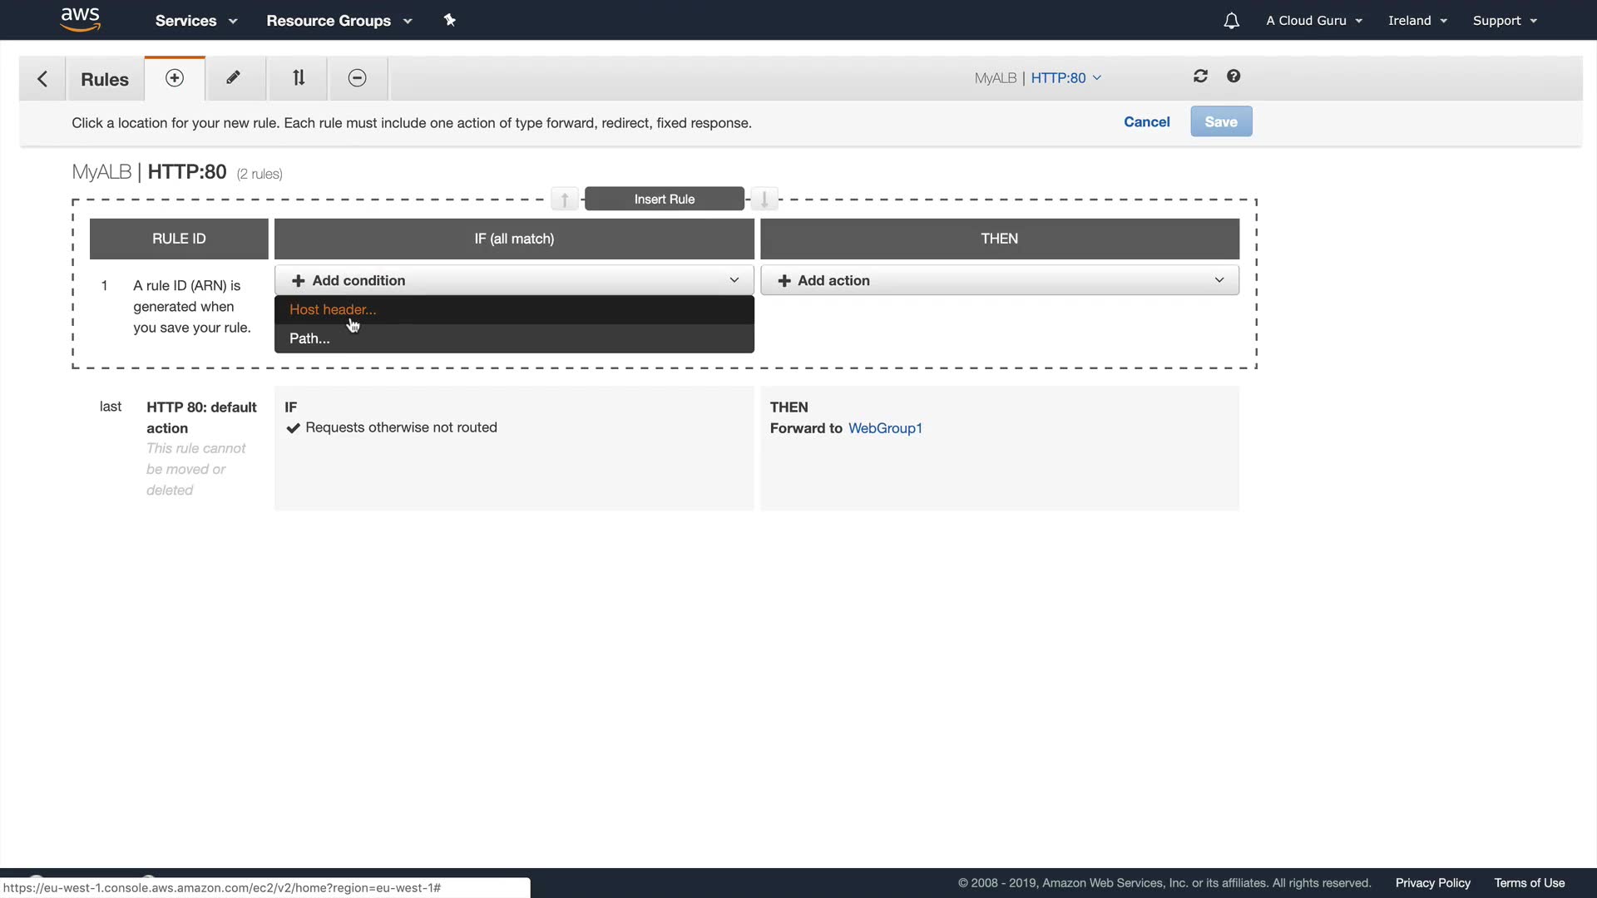This screenshot has height=898, width=1597.
Task: Open the Ireland region dropdown
Action: (1417, 21)
